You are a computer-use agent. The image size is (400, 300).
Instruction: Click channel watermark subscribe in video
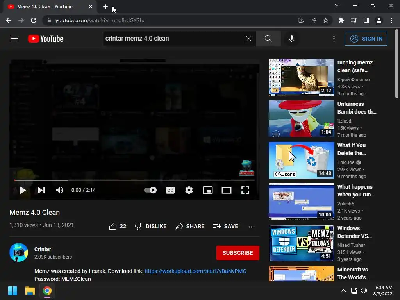246,168
